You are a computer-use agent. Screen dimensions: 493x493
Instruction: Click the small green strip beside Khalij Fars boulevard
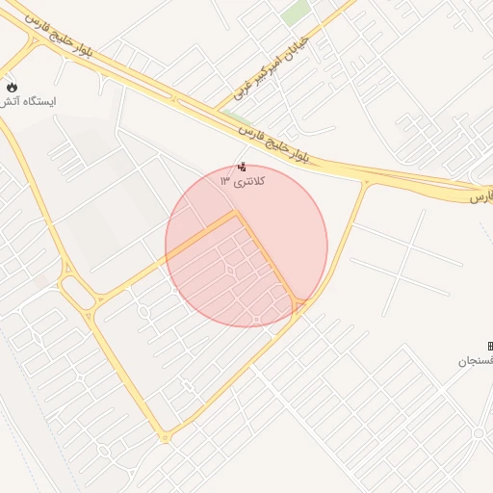[237, 117]
